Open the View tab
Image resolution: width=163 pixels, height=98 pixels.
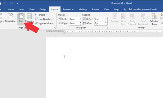[x=106, y=10]
